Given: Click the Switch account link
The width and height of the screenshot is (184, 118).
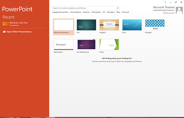Looking at the screenshot, I should [169, 13].
